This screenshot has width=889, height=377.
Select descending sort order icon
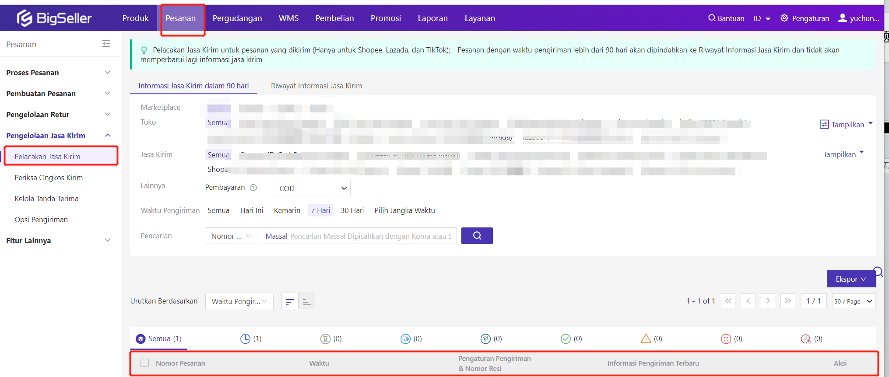point(290,301)
